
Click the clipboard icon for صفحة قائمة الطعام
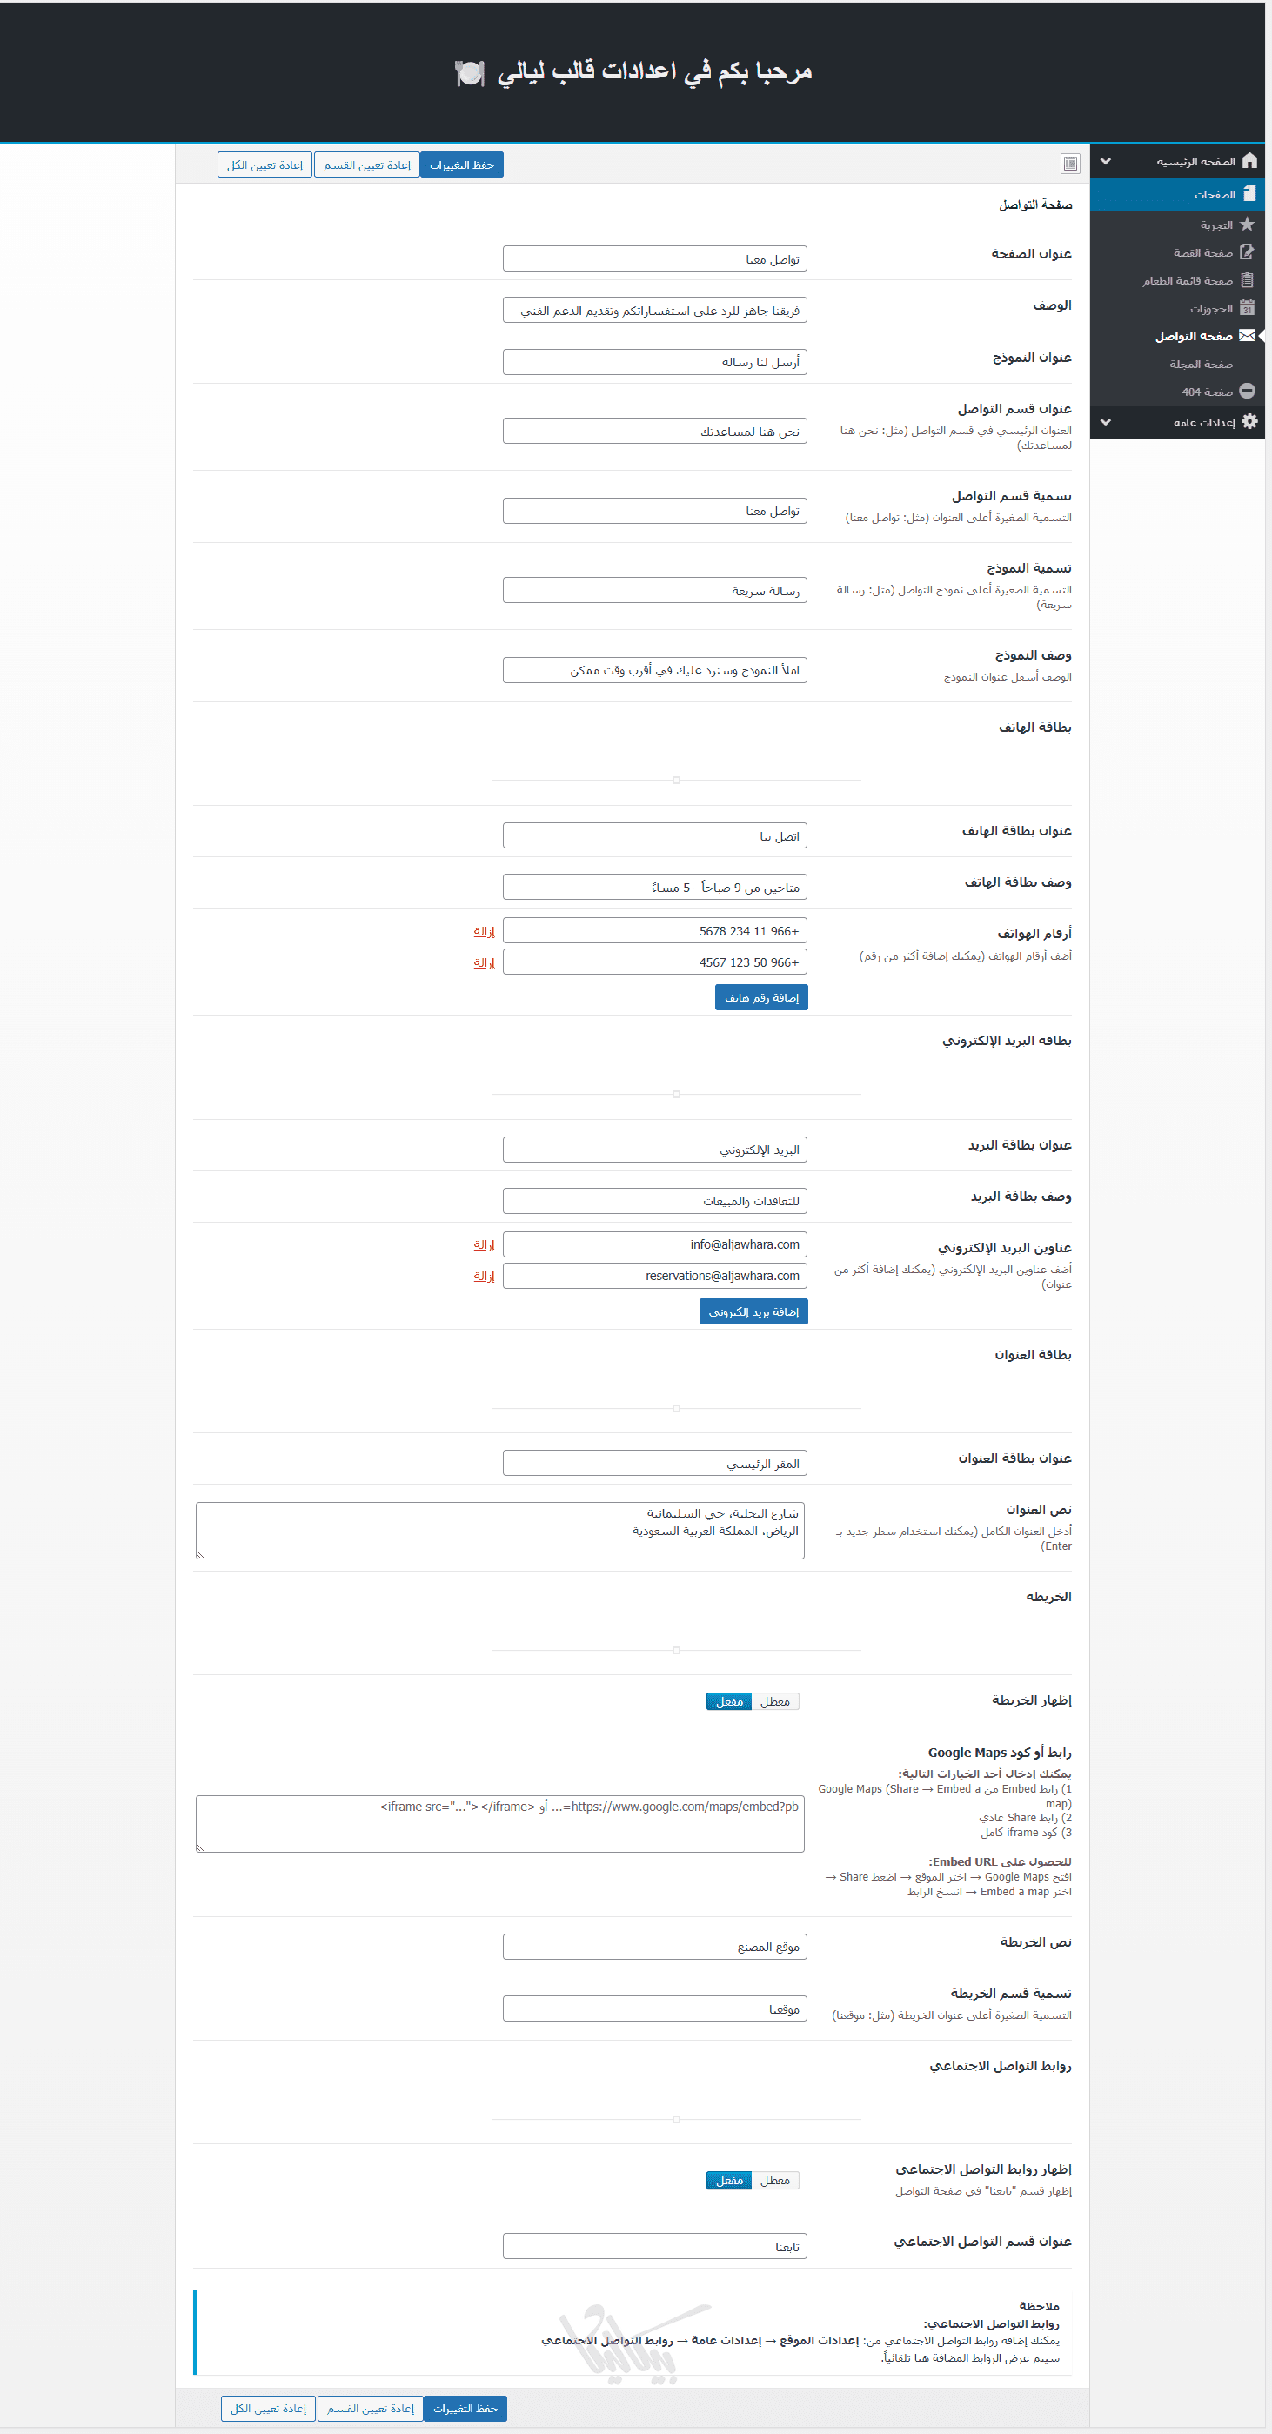1247,280
